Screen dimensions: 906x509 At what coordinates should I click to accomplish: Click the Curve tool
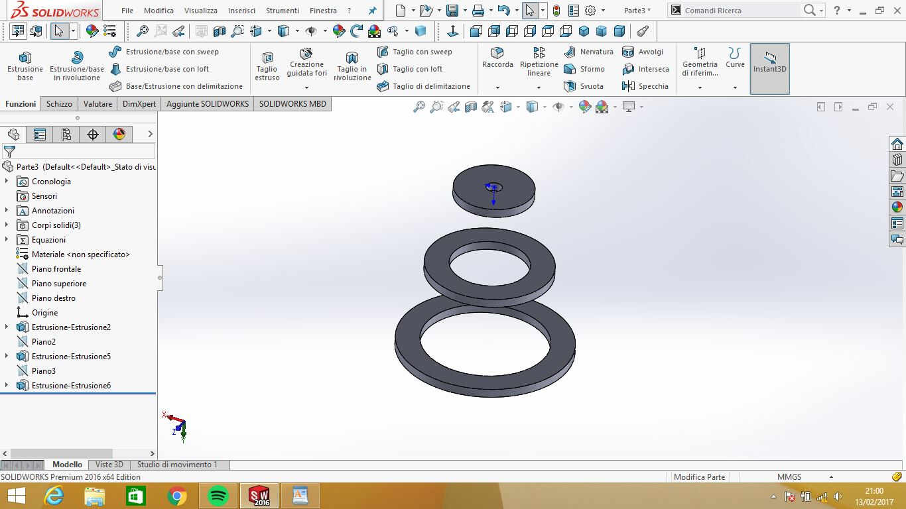click(735, 58)
